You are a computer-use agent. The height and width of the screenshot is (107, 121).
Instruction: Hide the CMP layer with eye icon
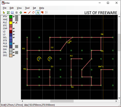tap(14, 28)
